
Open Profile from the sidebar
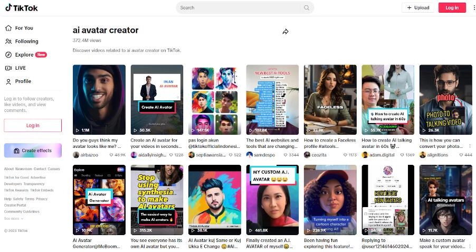(x=23, y=81)
